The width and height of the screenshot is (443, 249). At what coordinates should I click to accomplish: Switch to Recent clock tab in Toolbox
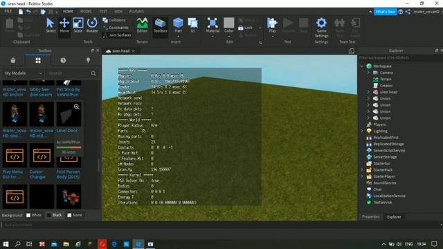click(x=63, y=60)
